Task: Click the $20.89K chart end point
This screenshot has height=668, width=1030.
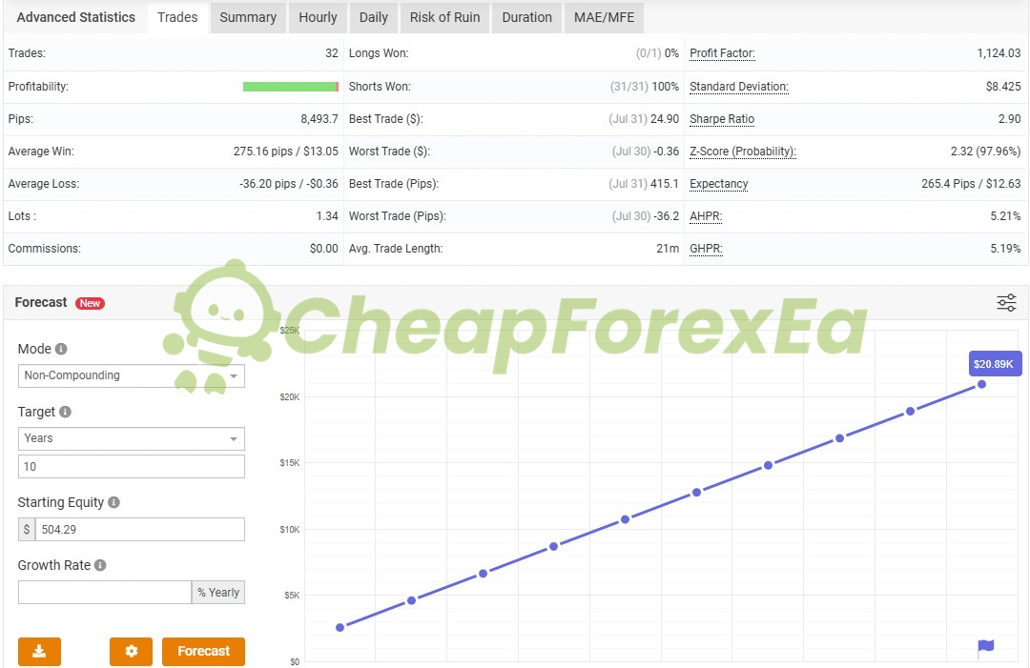Action: pyautogui.click(x=981, y=385)
